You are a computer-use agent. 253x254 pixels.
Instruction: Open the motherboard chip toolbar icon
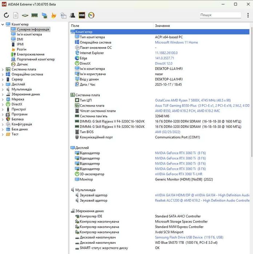coord(25,15)
